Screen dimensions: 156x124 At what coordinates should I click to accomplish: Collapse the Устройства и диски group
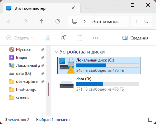[56, 52]
